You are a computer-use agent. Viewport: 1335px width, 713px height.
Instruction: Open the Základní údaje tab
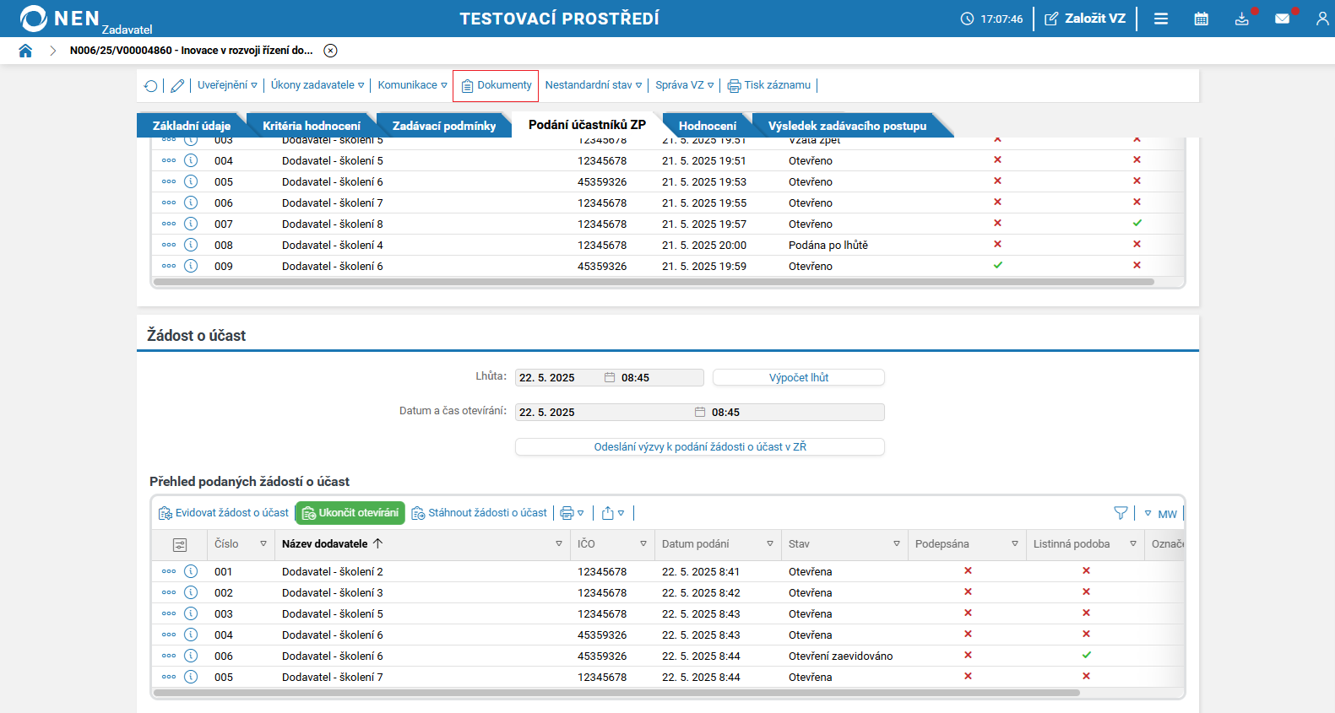(192, 126)
